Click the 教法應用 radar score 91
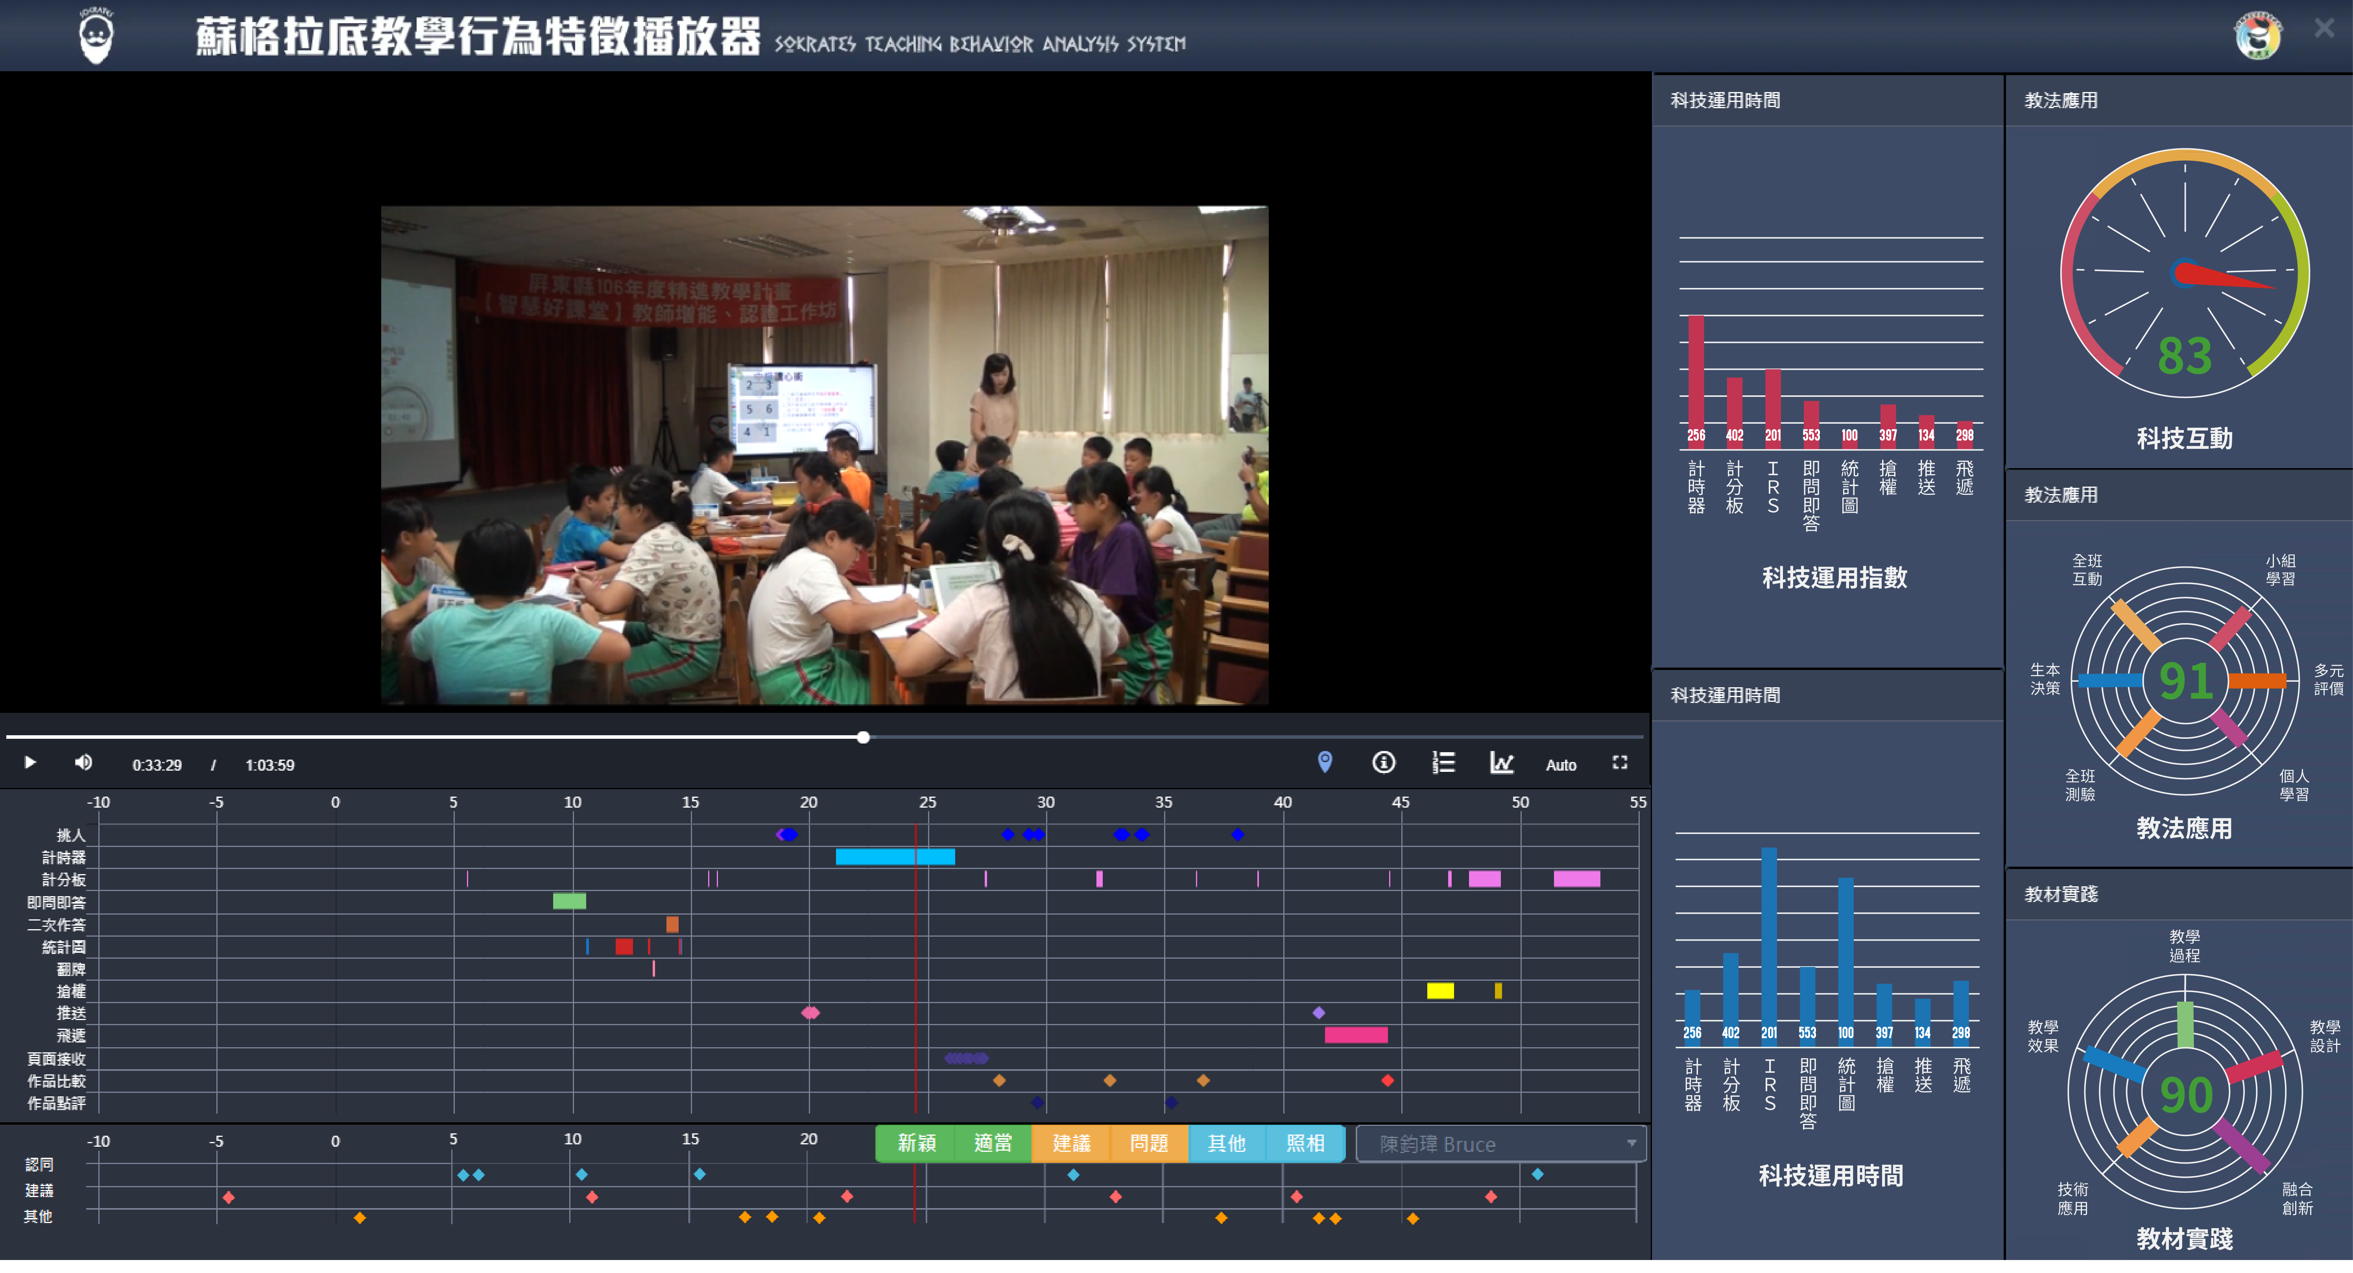The image size is (2353, 1273). click(2185, 681)
